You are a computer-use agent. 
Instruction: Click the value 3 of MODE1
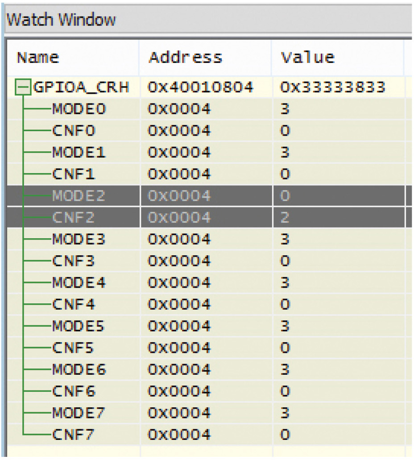[285, 152]
